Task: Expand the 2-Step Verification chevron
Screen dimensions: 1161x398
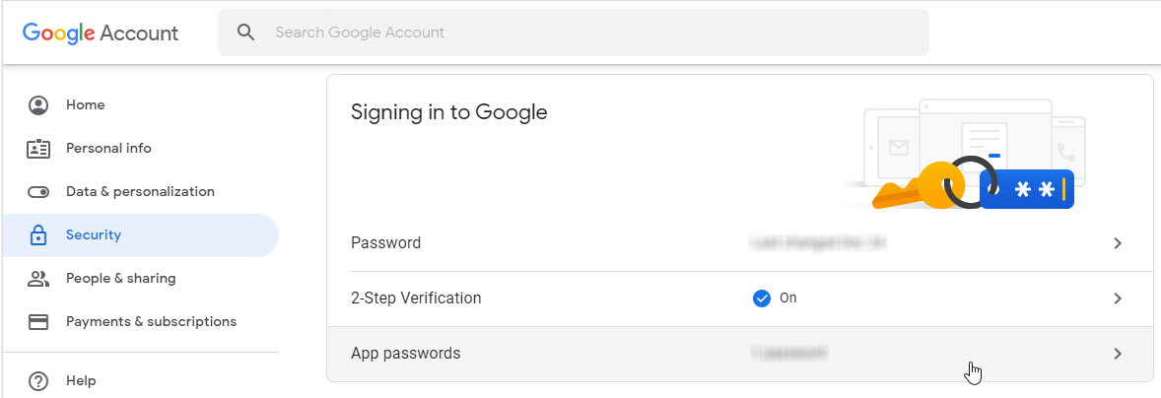Action: point(1117,298)
